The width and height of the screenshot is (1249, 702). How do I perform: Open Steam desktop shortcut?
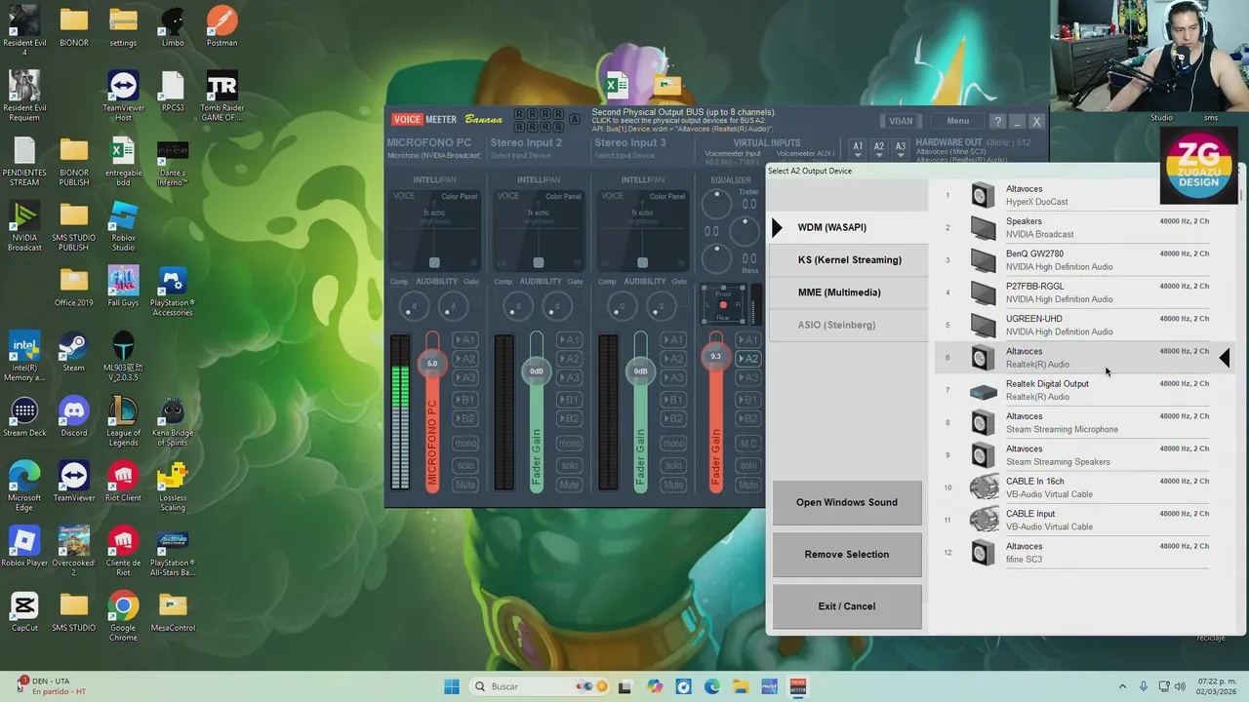tap(73, 351)
